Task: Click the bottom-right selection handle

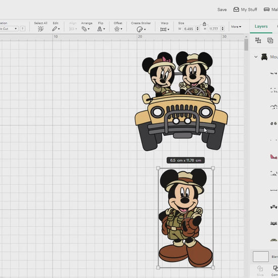Action: (x=213, y=267)
